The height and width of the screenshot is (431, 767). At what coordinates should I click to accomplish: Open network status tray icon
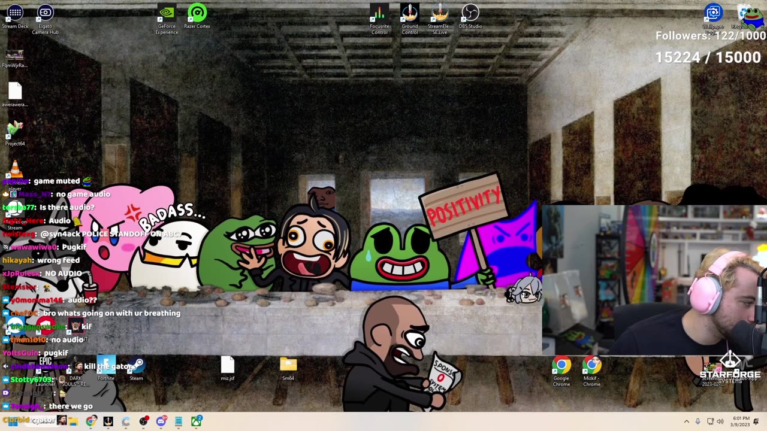pos(710,421)
